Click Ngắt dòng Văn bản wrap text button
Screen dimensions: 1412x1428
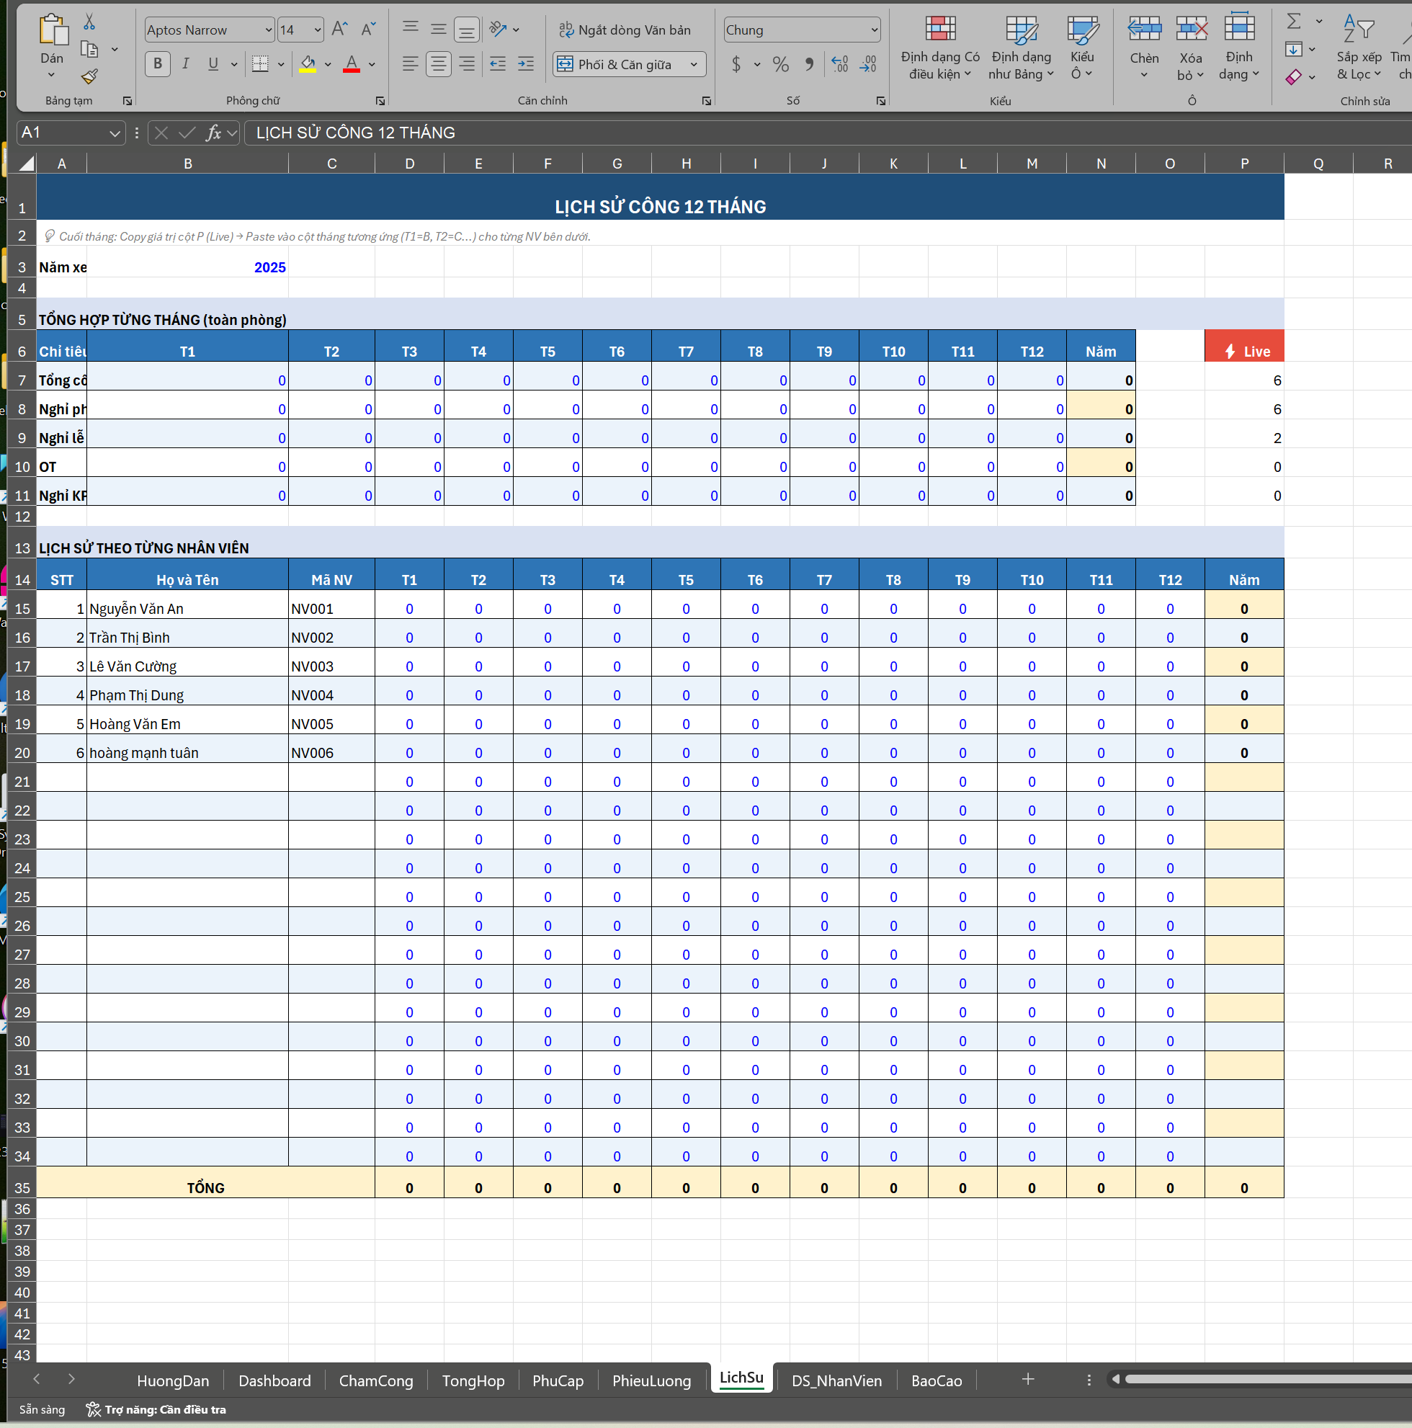click(625, 30)
